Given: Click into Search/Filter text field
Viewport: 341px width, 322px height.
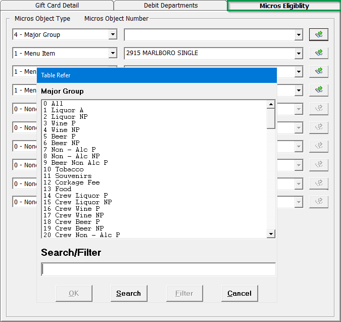Looking at the screenshot, I should tap(158, 269).
